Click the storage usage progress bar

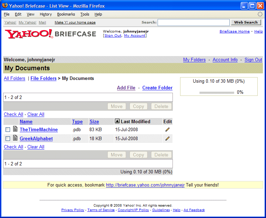coord(216,92)
